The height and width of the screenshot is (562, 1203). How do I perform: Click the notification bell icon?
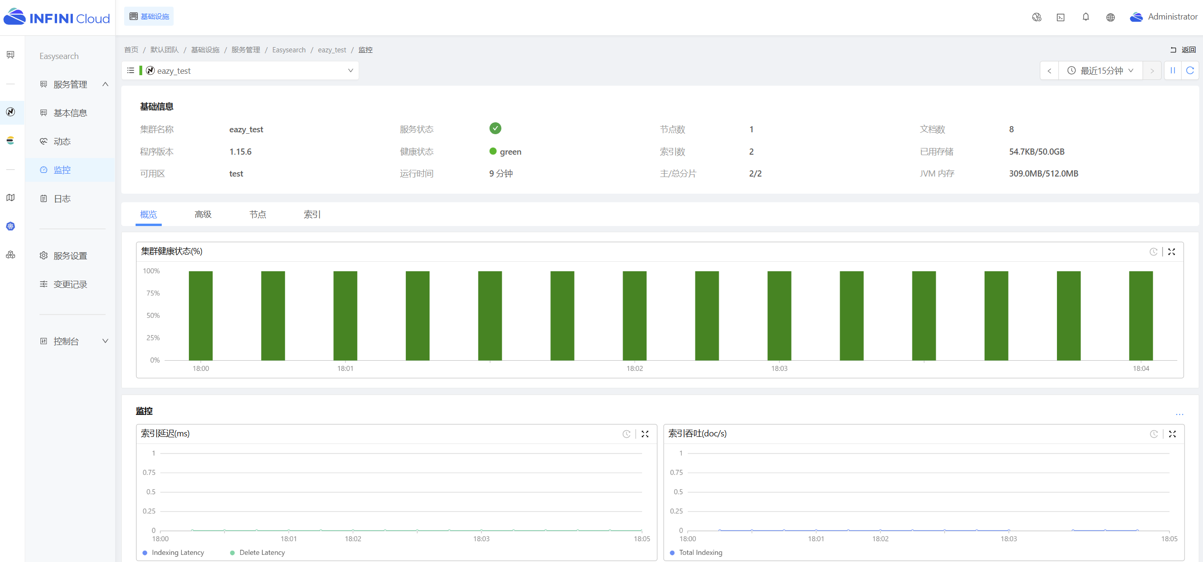(1086, 17)
